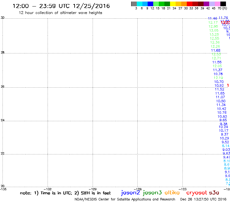Click the s3a satellite legend label
The height and width of the screenshot is (202, 230).
coord(214,193)
